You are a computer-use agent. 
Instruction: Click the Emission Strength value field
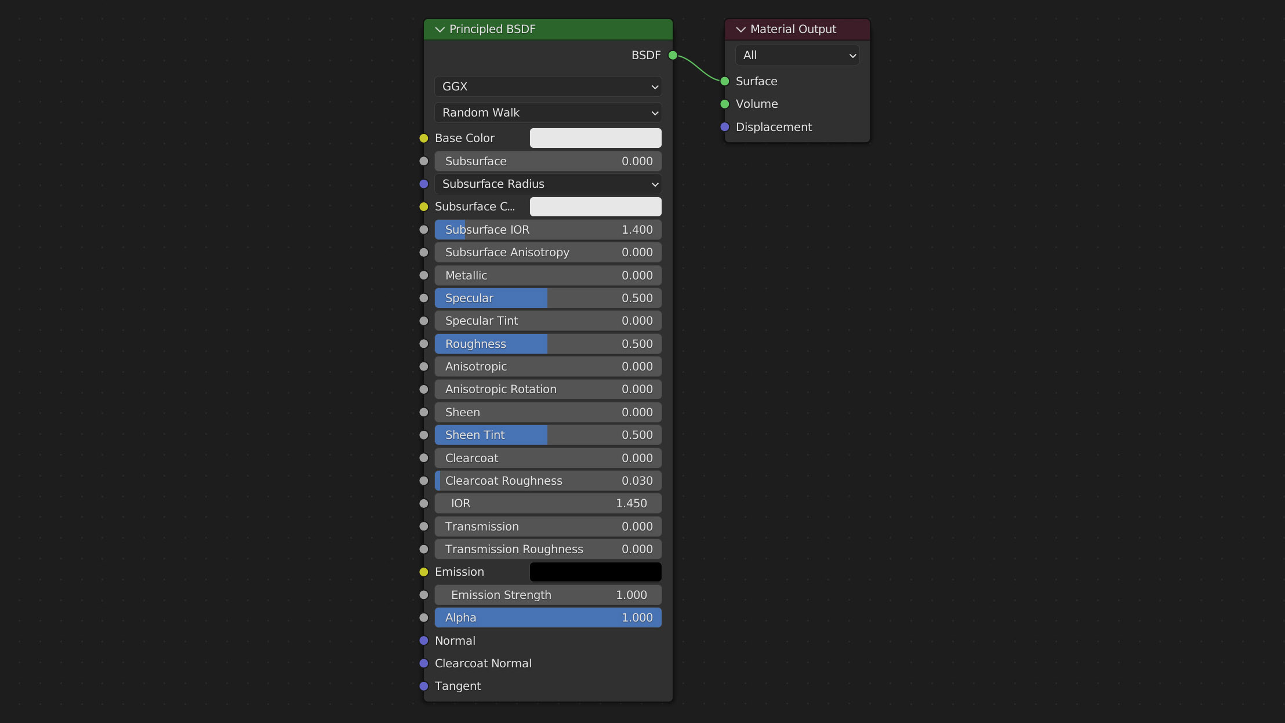click(x=548, y=595)
